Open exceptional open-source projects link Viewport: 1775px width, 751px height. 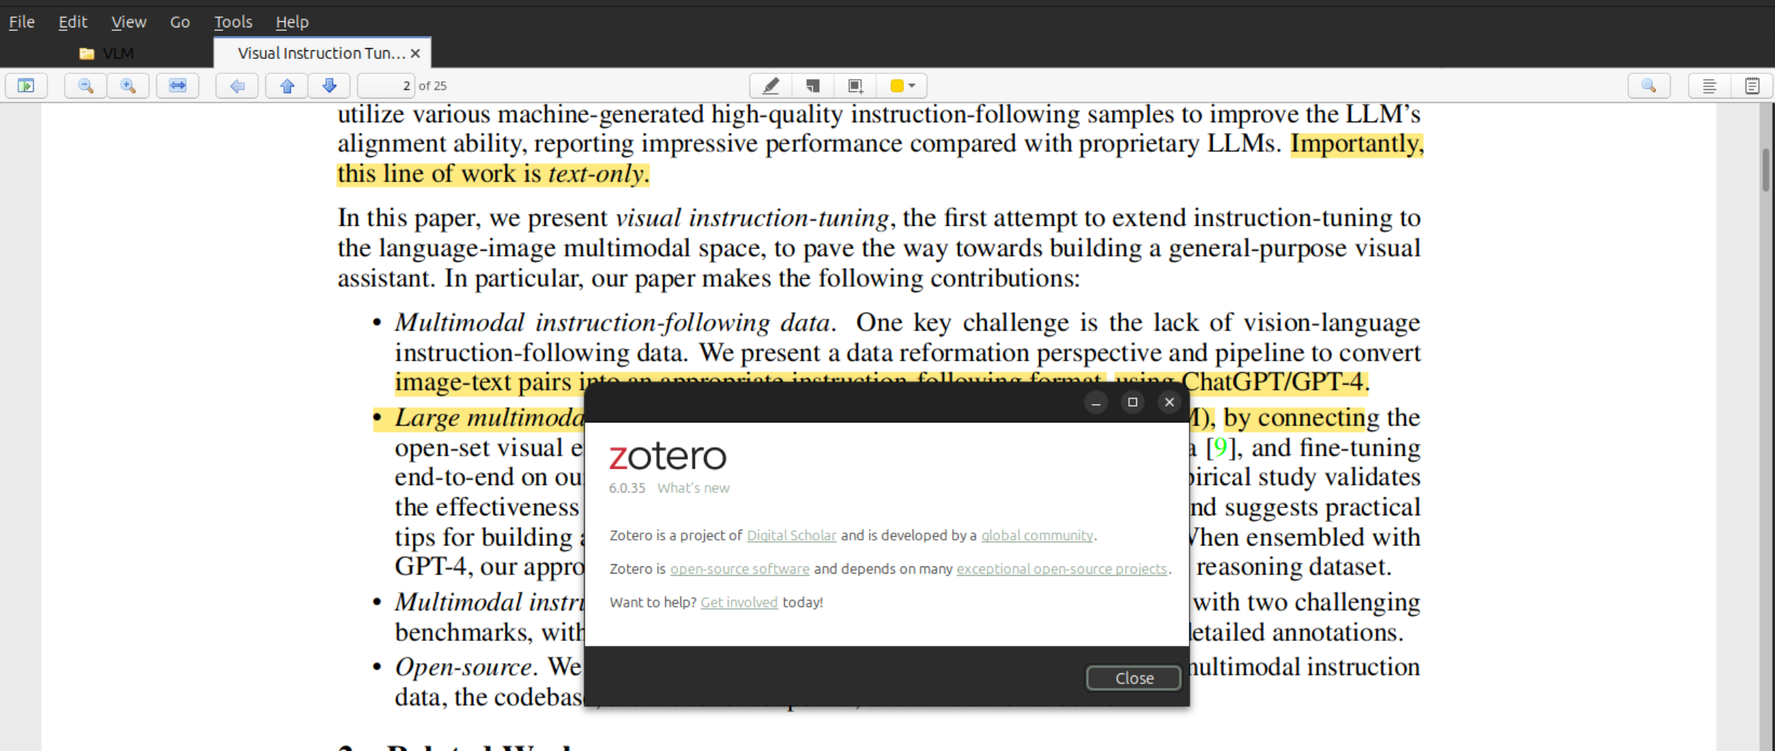(1062, 569)
